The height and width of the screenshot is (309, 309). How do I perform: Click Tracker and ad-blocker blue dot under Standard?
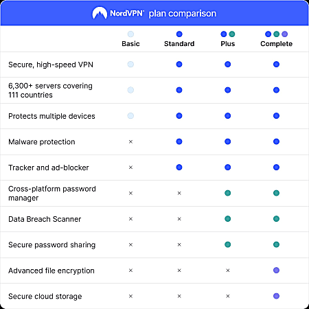(179, 168)
